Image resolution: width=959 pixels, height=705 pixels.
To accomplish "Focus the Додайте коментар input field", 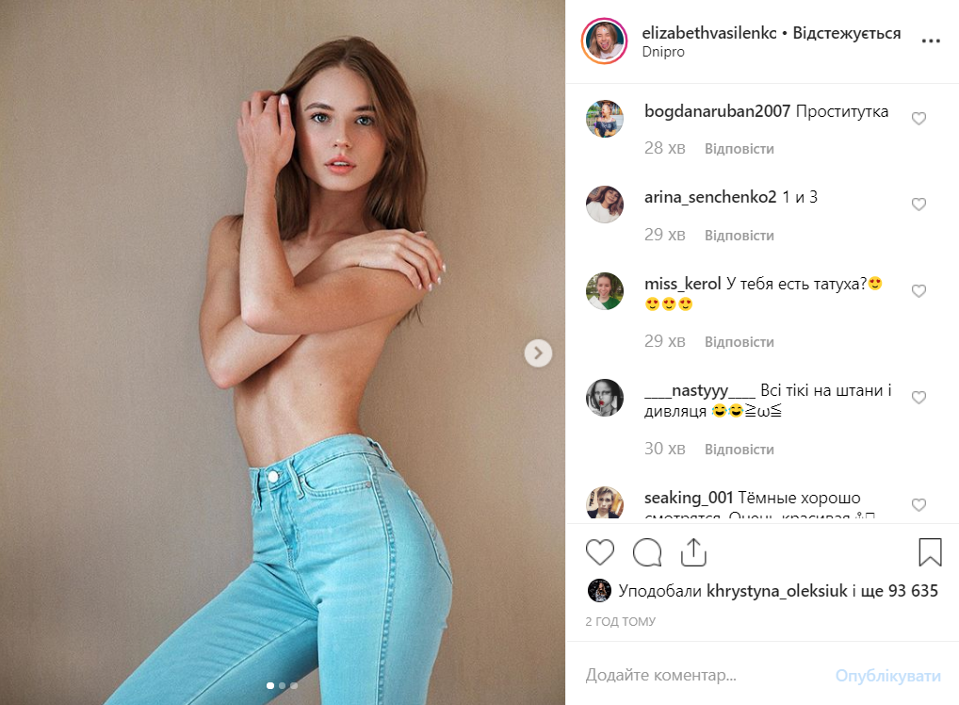I will click(704, 675).
